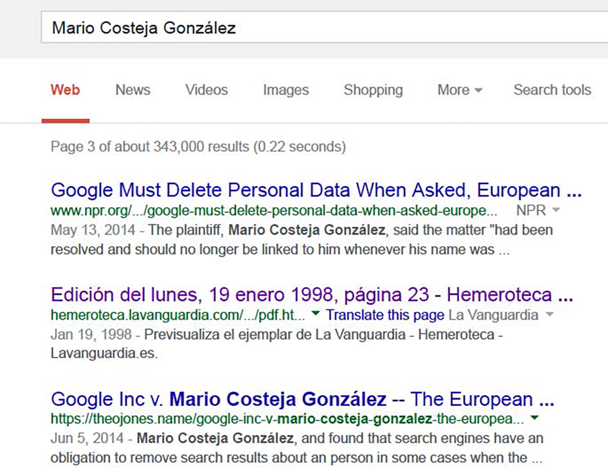The image size is (608, 475).
Task: Click Translate this page link
Action: tap(385, 315)
